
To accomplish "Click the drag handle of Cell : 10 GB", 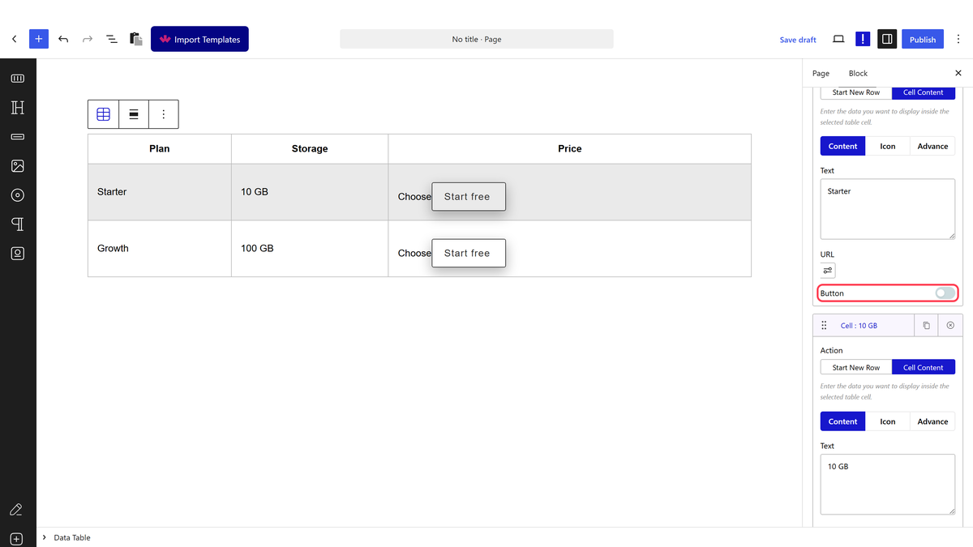I will [824, 326].
